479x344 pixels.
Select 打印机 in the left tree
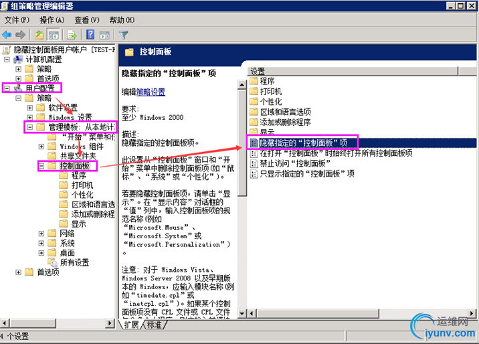(x=82, y=185)
